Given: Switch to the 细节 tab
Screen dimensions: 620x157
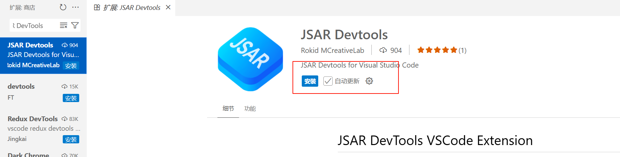Looking at the screenshot, I should point(228,109).
